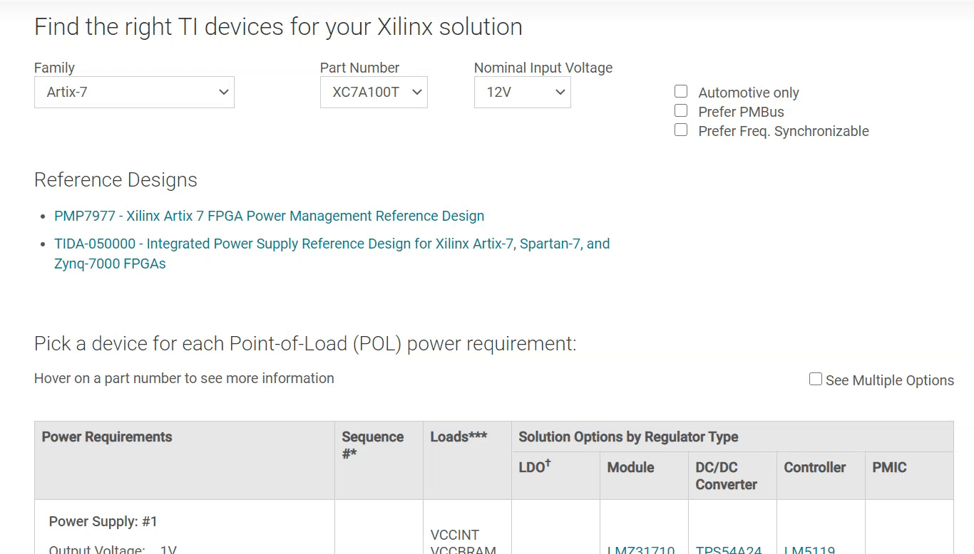The image size is (974, 554).
Task: Click the LMZ31710 module part link
Action: click(x=641, y=550)
